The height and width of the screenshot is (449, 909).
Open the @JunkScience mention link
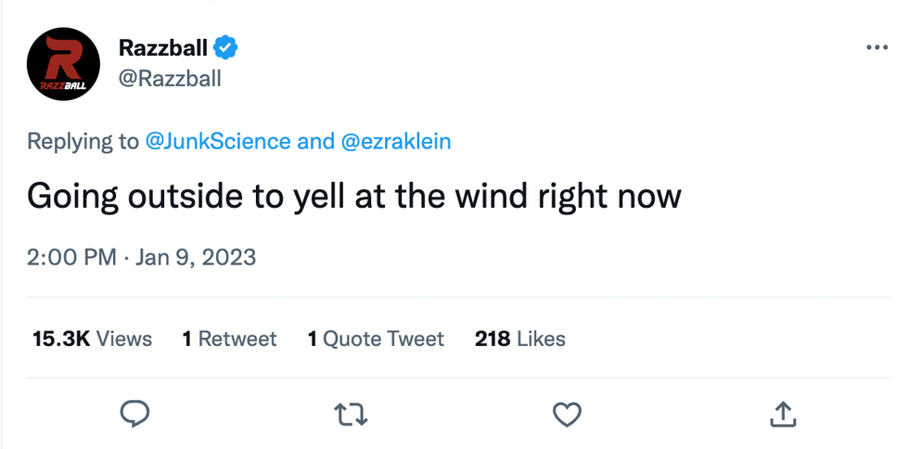(x=217, y=141)
